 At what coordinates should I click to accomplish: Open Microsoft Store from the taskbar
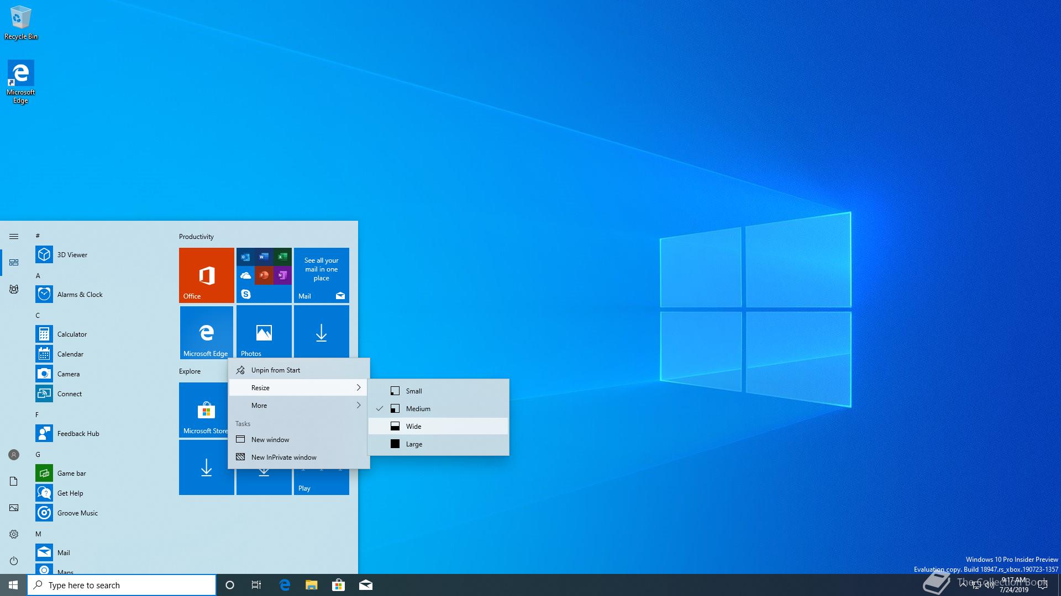pos(339,585)
